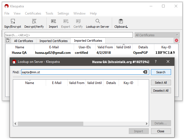Screen dimensions: 185x140
Task: Sort lookup results by Key-ID column
Action: coord(128,83)
